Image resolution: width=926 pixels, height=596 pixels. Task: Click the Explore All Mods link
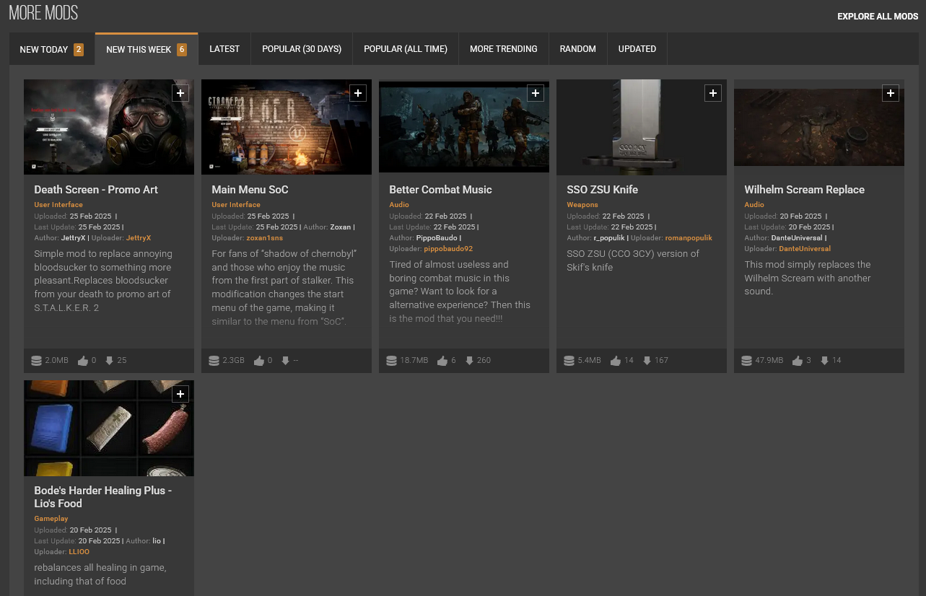click(878, 17)
